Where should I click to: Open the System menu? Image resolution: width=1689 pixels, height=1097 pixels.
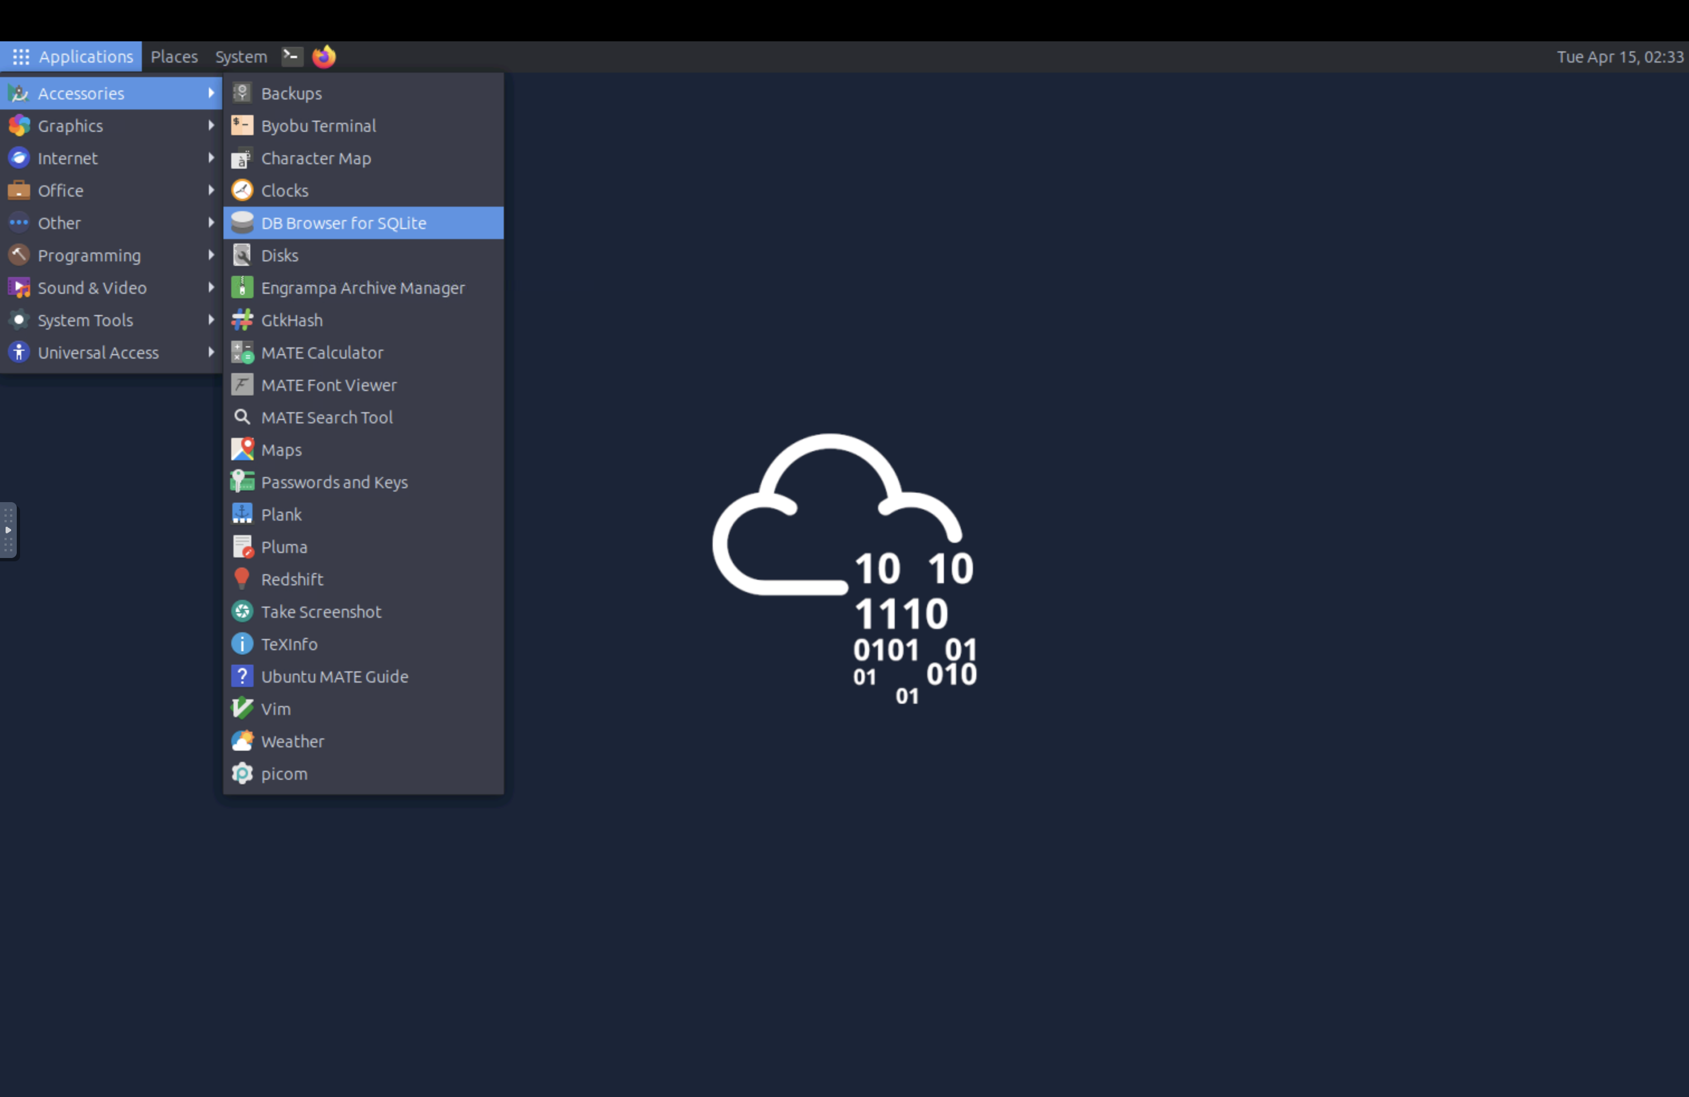[x=241, y=57]
